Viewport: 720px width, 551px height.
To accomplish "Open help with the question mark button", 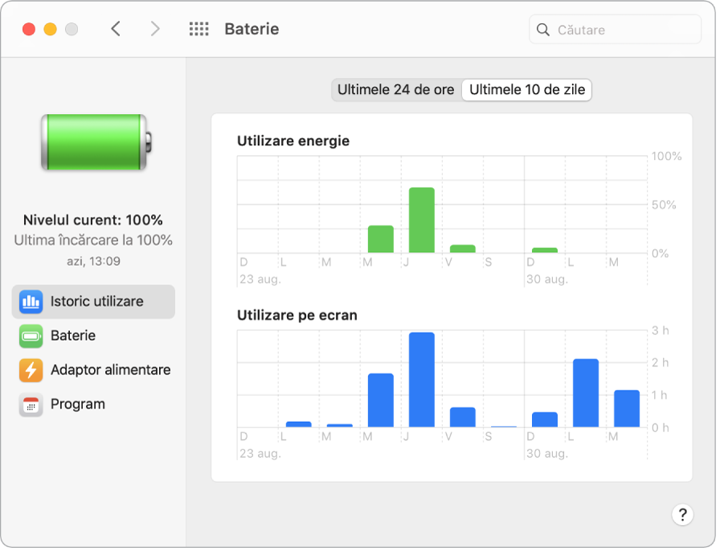I will pyautogui.click(x=682, y=515).
